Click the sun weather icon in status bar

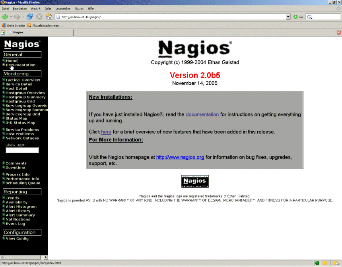pyautogui.click(x=325, y=263)
